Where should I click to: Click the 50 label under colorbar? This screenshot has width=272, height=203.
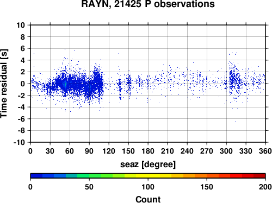point(89,187)
